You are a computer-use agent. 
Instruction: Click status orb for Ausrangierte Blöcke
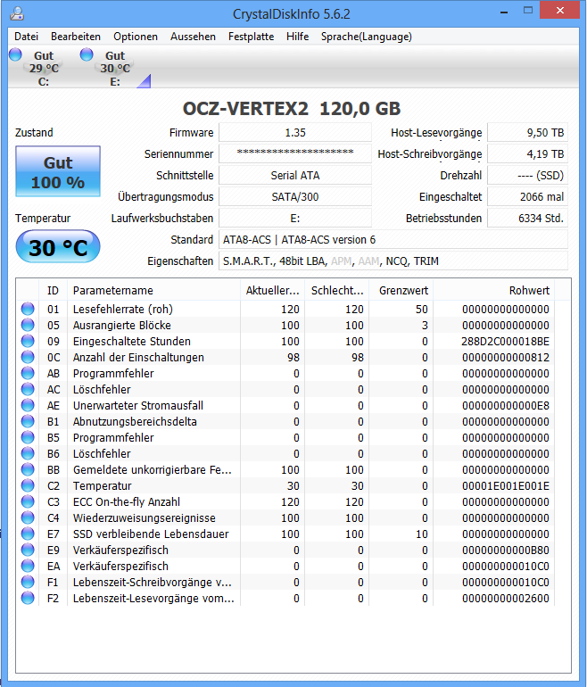[28, 325]
